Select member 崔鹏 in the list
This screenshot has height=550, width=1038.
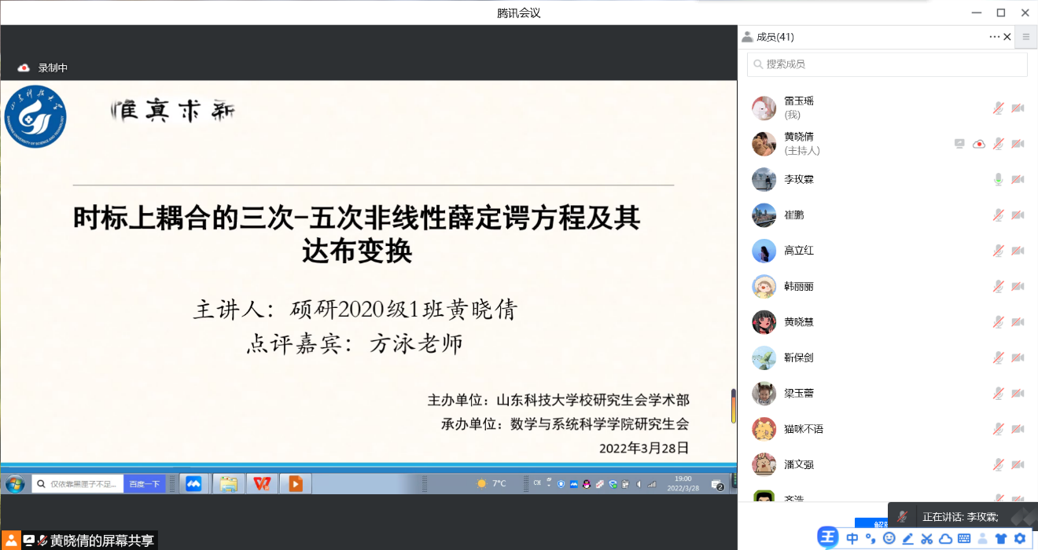coord(794,215)
